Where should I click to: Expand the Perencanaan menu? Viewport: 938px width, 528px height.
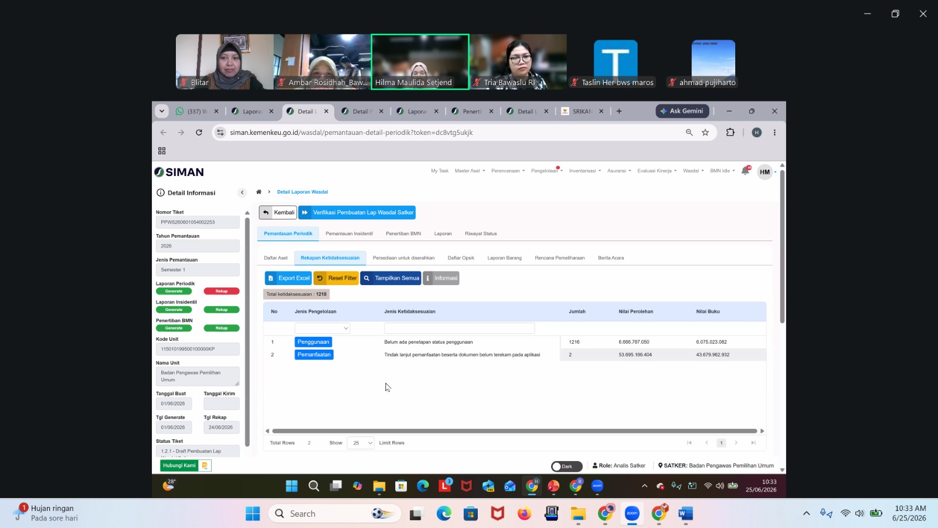pos(508,171)
